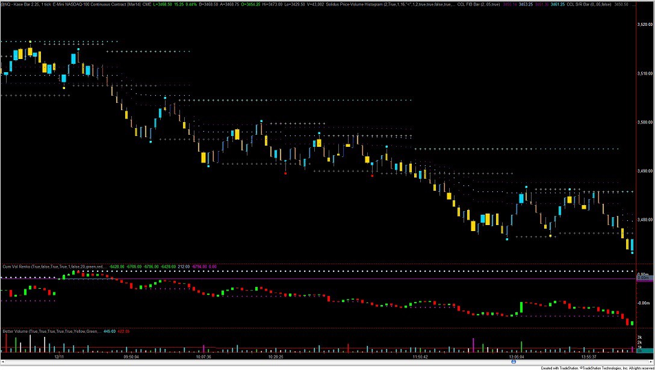
Task: Click the 212.00 Cum Vol Renko value
Action: tap(184, 266)
